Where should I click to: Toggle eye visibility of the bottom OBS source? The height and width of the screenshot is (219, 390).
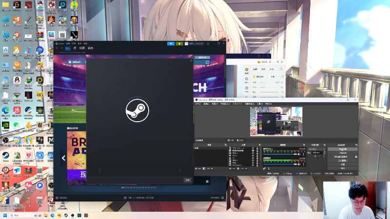(x=253, y=165)
